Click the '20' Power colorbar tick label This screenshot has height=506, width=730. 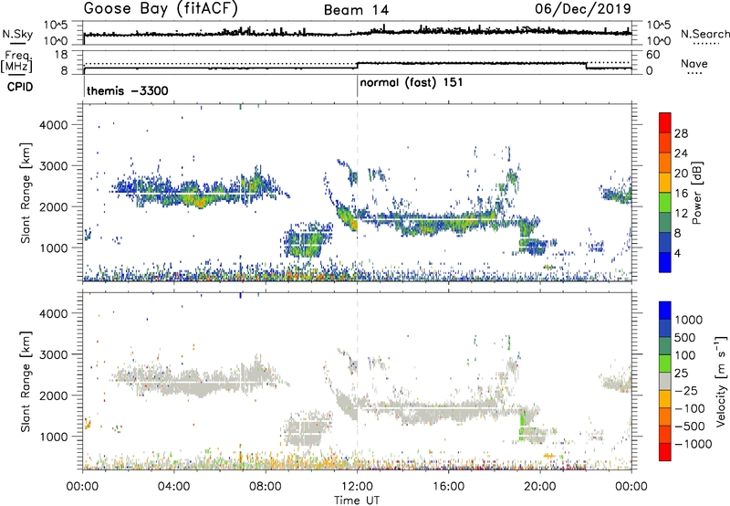681,174
